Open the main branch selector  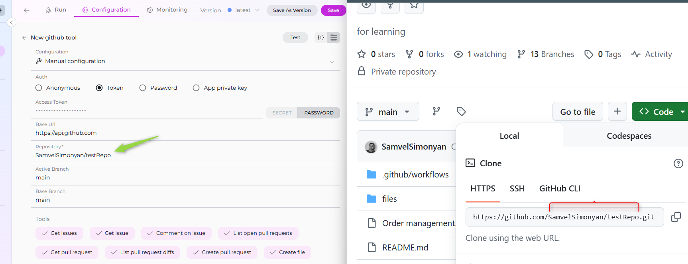[388, 112]
